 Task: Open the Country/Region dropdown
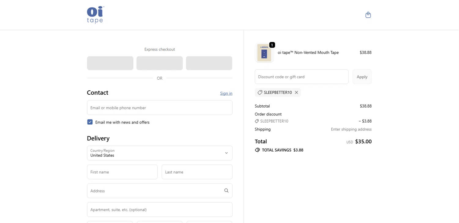160,153
